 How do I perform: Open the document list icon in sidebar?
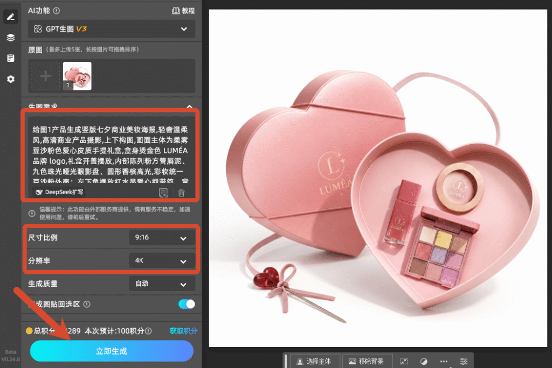coord(11,58)
